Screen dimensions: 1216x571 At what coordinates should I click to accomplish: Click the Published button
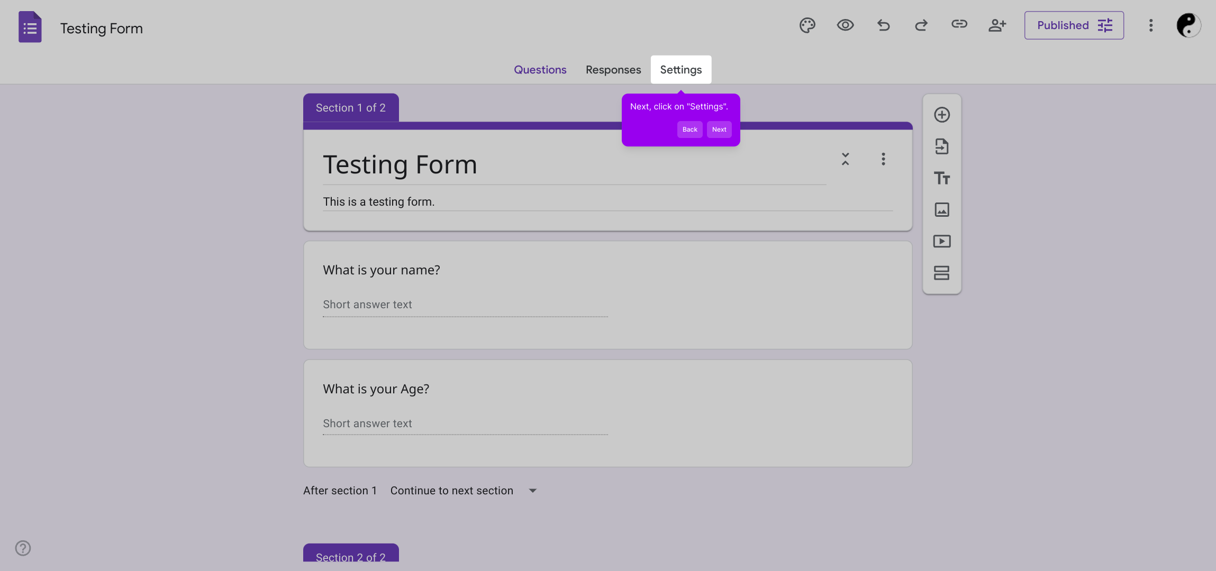coord(1074,25)
